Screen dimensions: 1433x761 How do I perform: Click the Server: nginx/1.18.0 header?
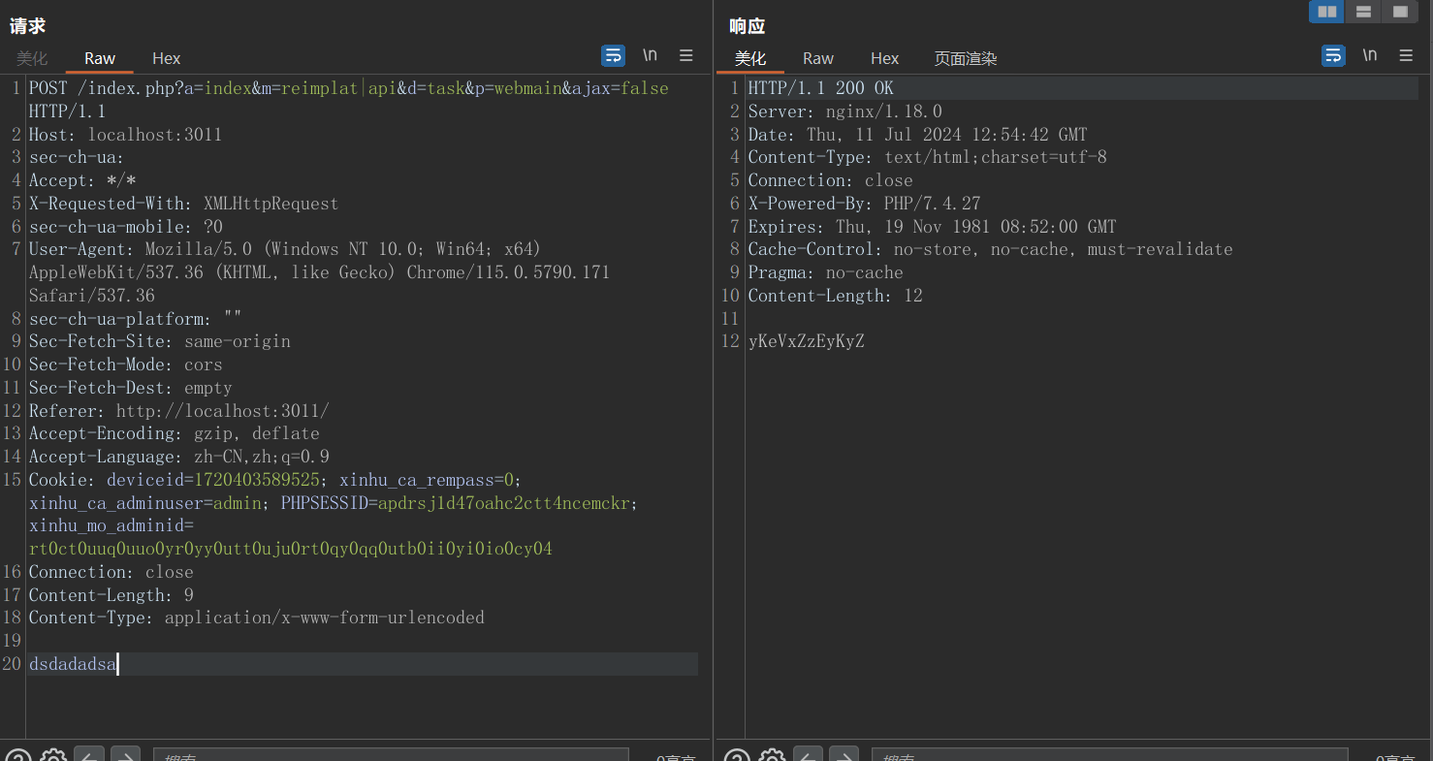point(845,111)
